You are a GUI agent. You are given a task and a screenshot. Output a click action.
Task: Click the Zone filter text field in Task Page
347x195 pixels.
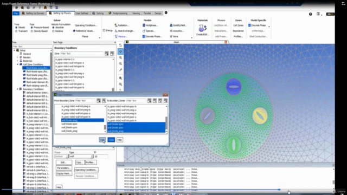(81, 54)
